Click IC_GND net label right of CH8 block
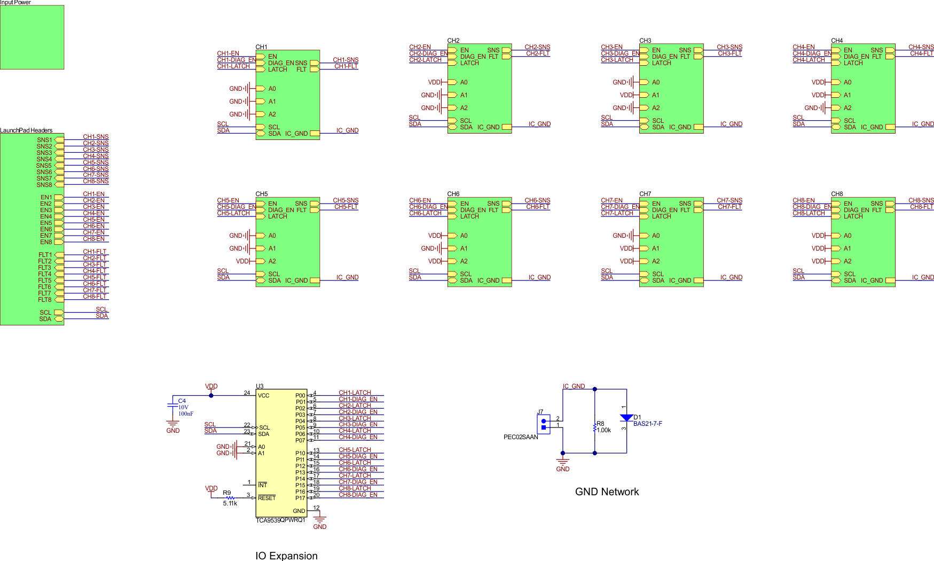The height and width of the screenshot is (561, 934). click(923, 277)
